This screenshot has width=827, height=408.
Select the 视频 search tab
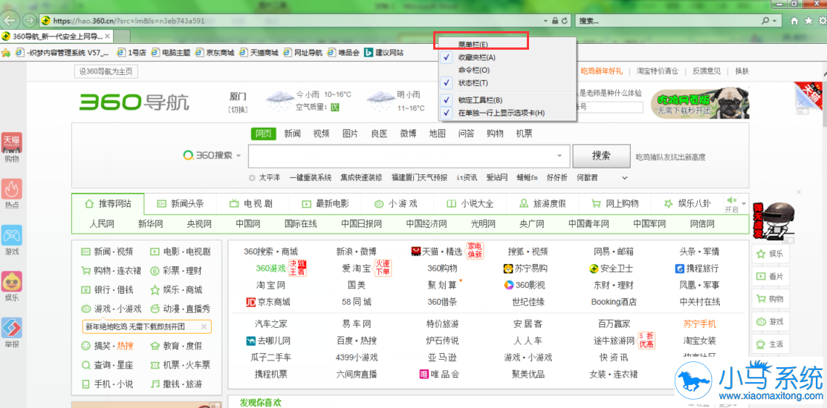coord(321,134)
